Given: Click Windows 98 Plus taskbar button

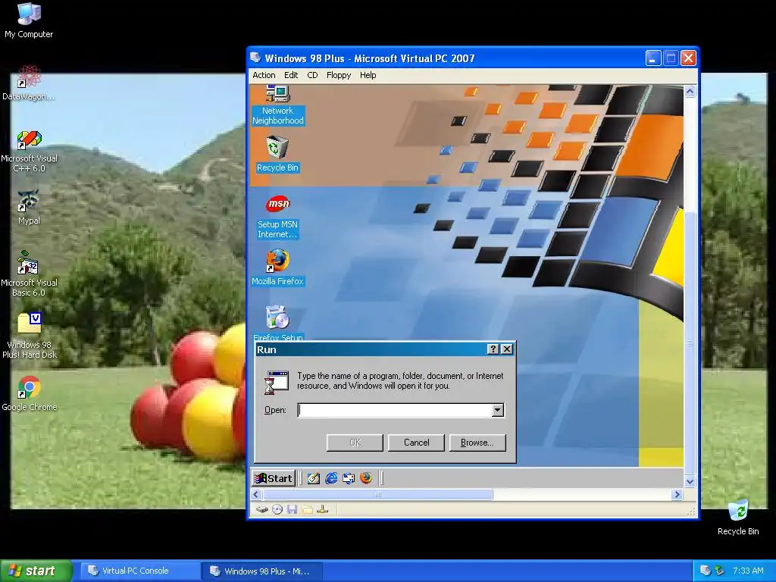Looking at the screenshot, I should pyautogui.click(x=262, y=571).
